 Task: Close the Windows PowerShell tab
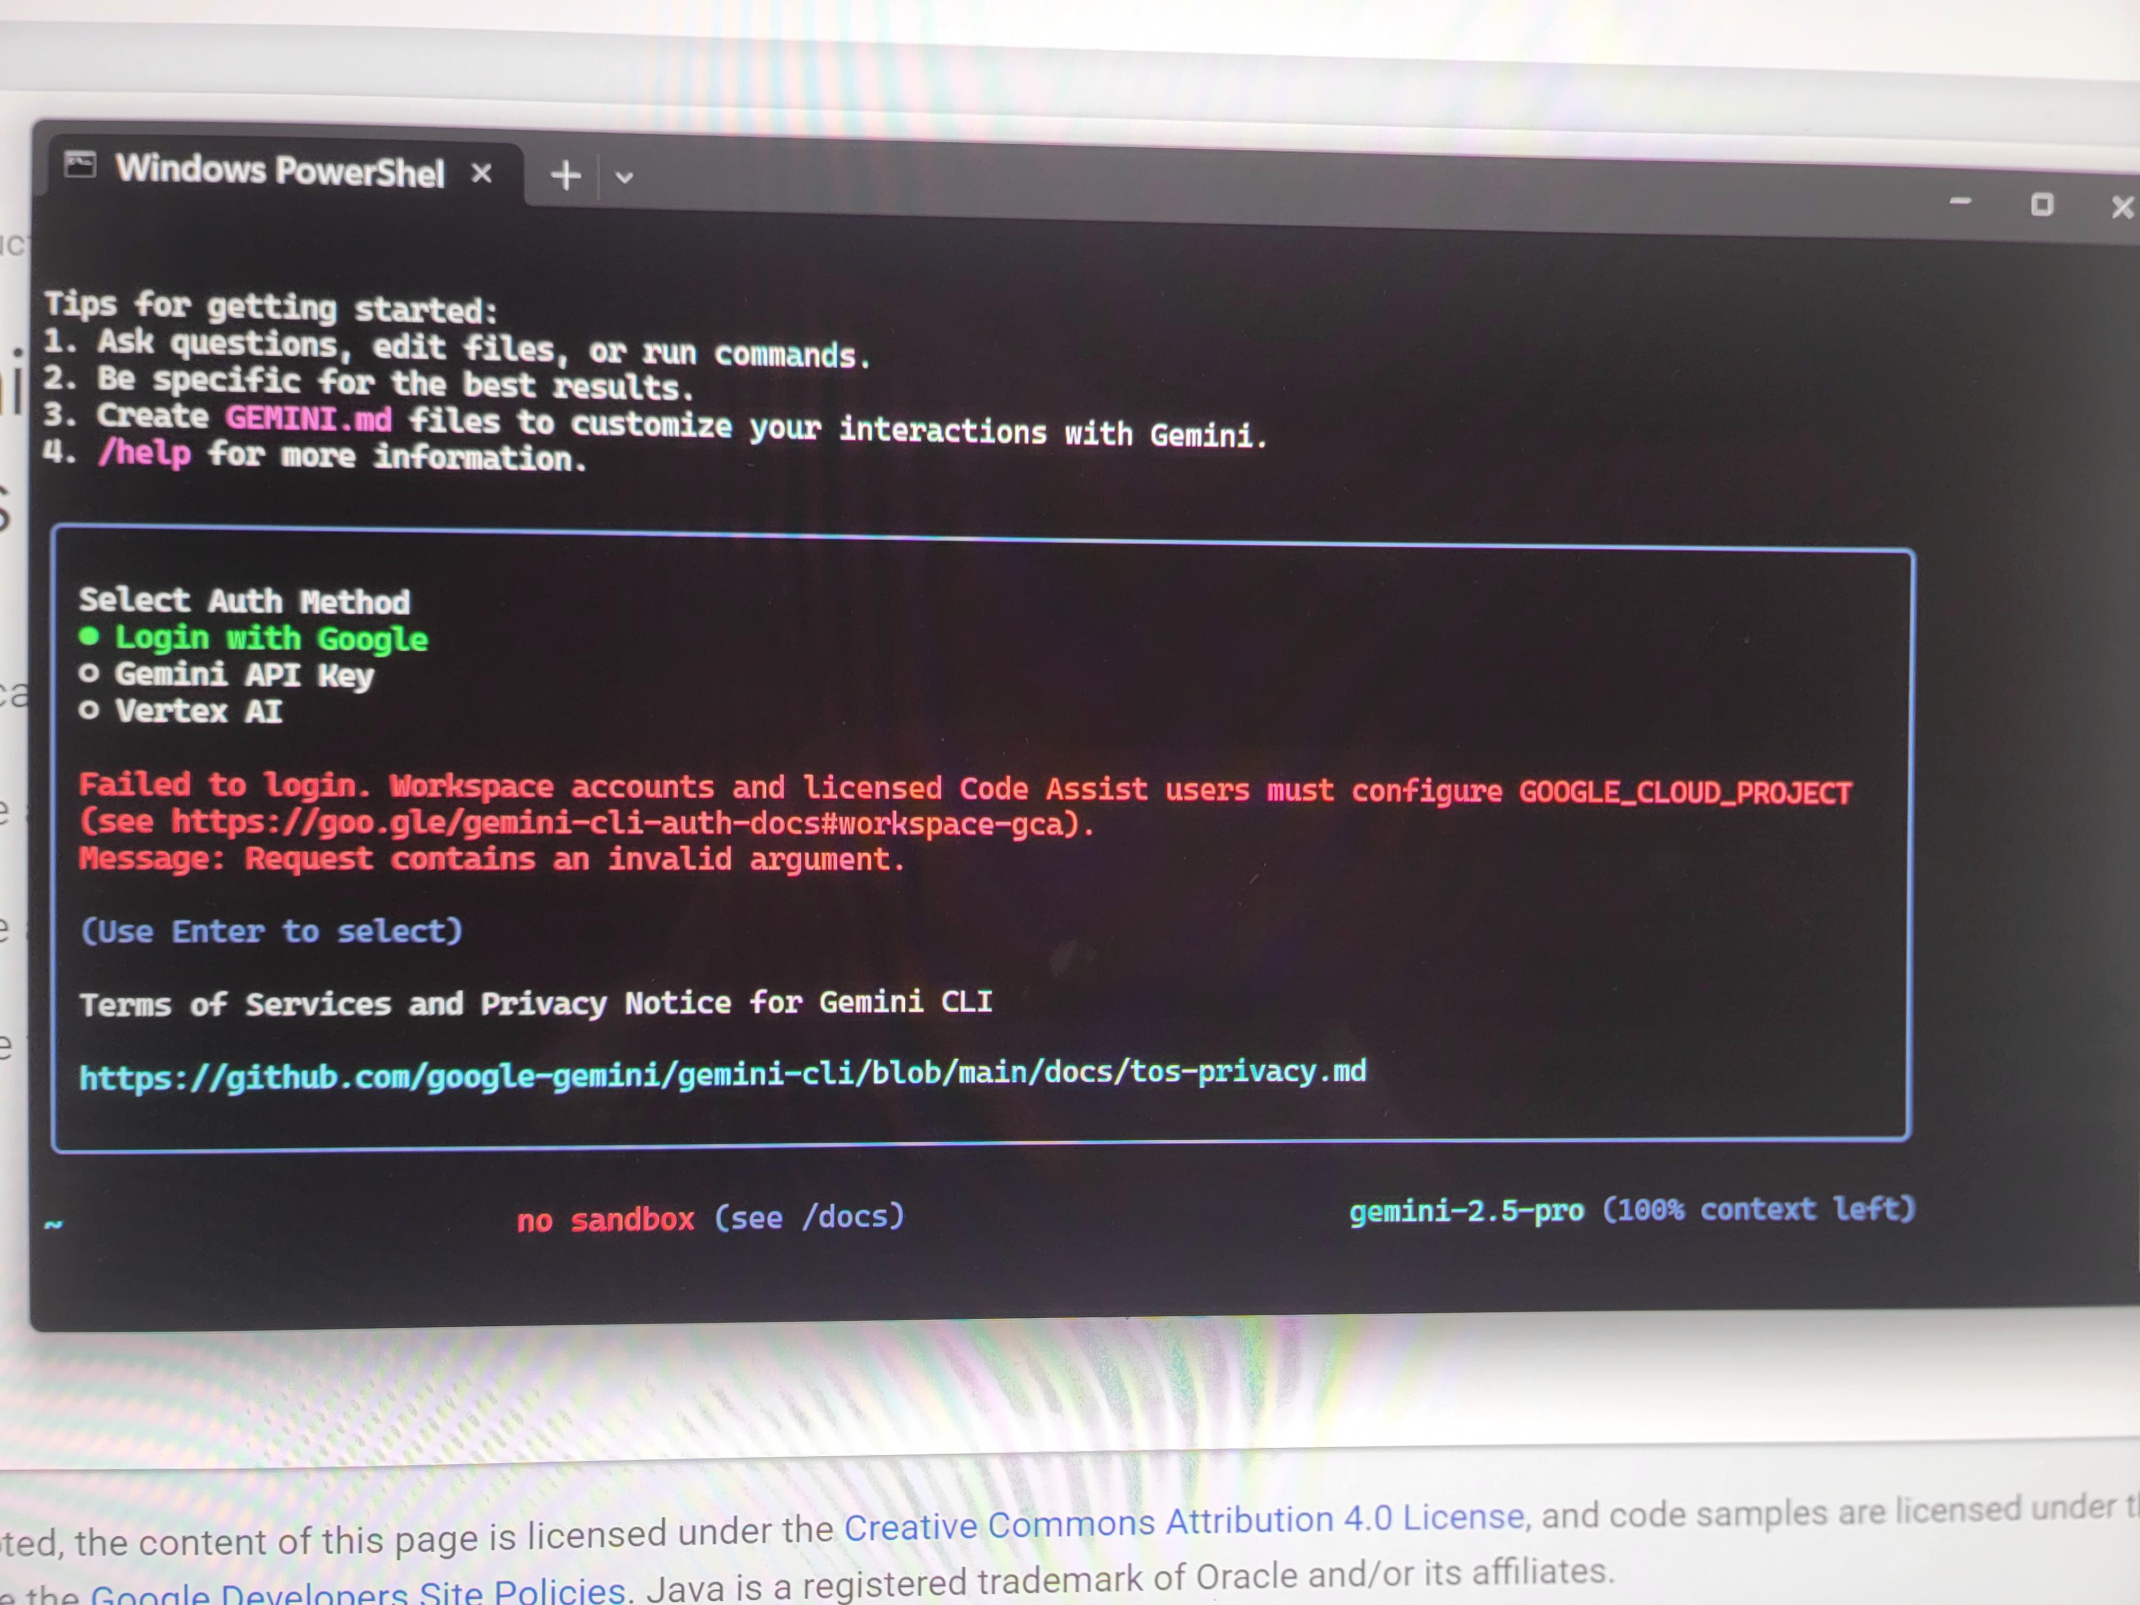tap(481, 173)
